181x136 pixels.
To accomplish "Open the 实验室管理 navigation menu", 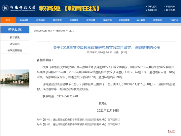I will 124,20.
